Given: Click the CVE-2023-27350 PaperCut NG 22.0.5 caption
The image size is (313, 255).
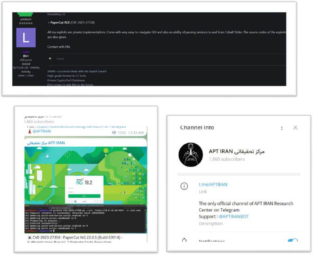Looking at the screenshot, I should point(77,237).
